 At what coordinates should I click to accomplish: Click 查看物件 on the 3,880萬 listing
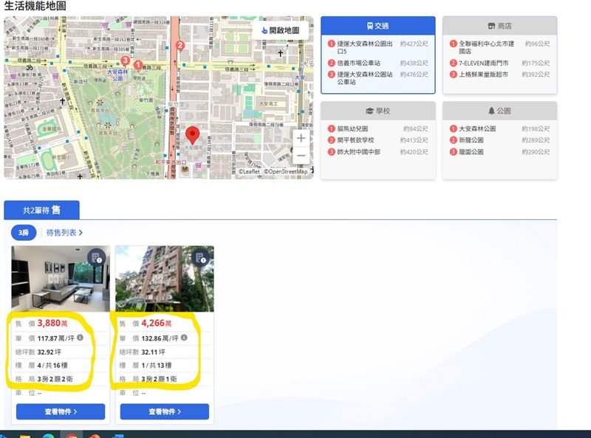coord(59,412)
